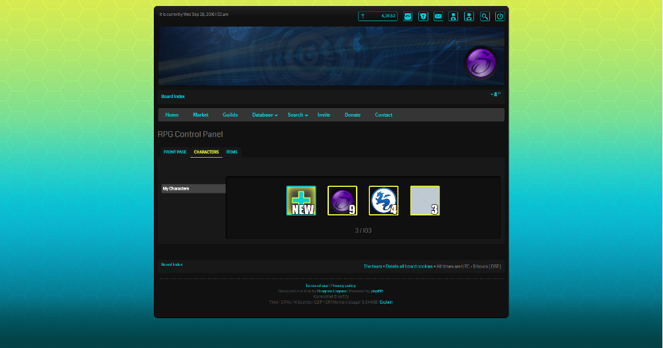Select the blue dragon character level 4
Image resolution: width=663 pixels, height=348 pixels.
click(383, 201)
